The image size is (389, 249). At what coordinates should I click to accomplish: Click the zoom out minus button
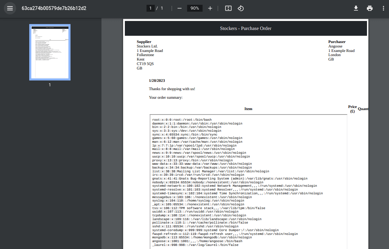coord(180,8)
